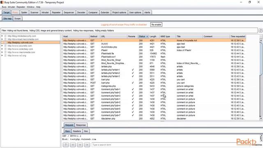The height and width of the screenshot is (148, 263).
Task: Select testphp.vulnweb.com in site tree
Action: point(20,42)
